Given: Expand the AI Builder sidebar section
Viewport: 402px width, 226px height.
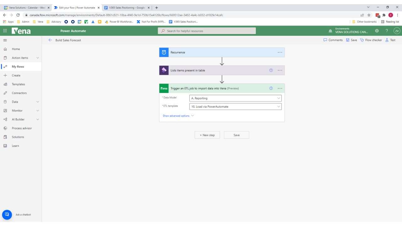Looking at the screenshot, I should [x=38, y=119].
